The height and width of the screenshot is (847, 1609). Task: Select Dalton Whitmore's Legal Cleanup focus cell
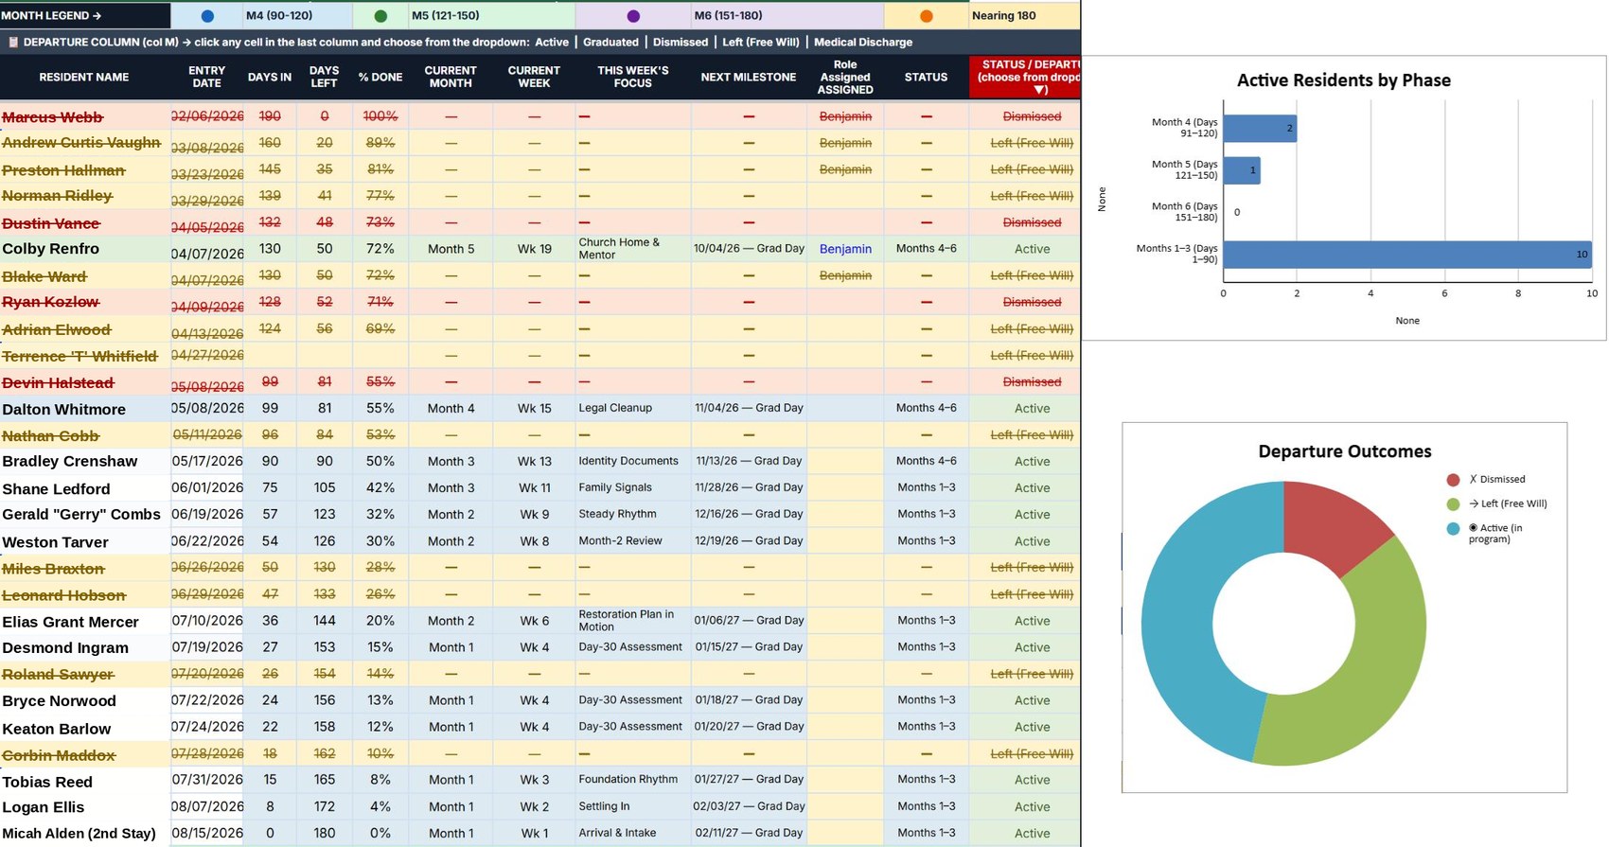pyautogui.click(x=633, y=408)
